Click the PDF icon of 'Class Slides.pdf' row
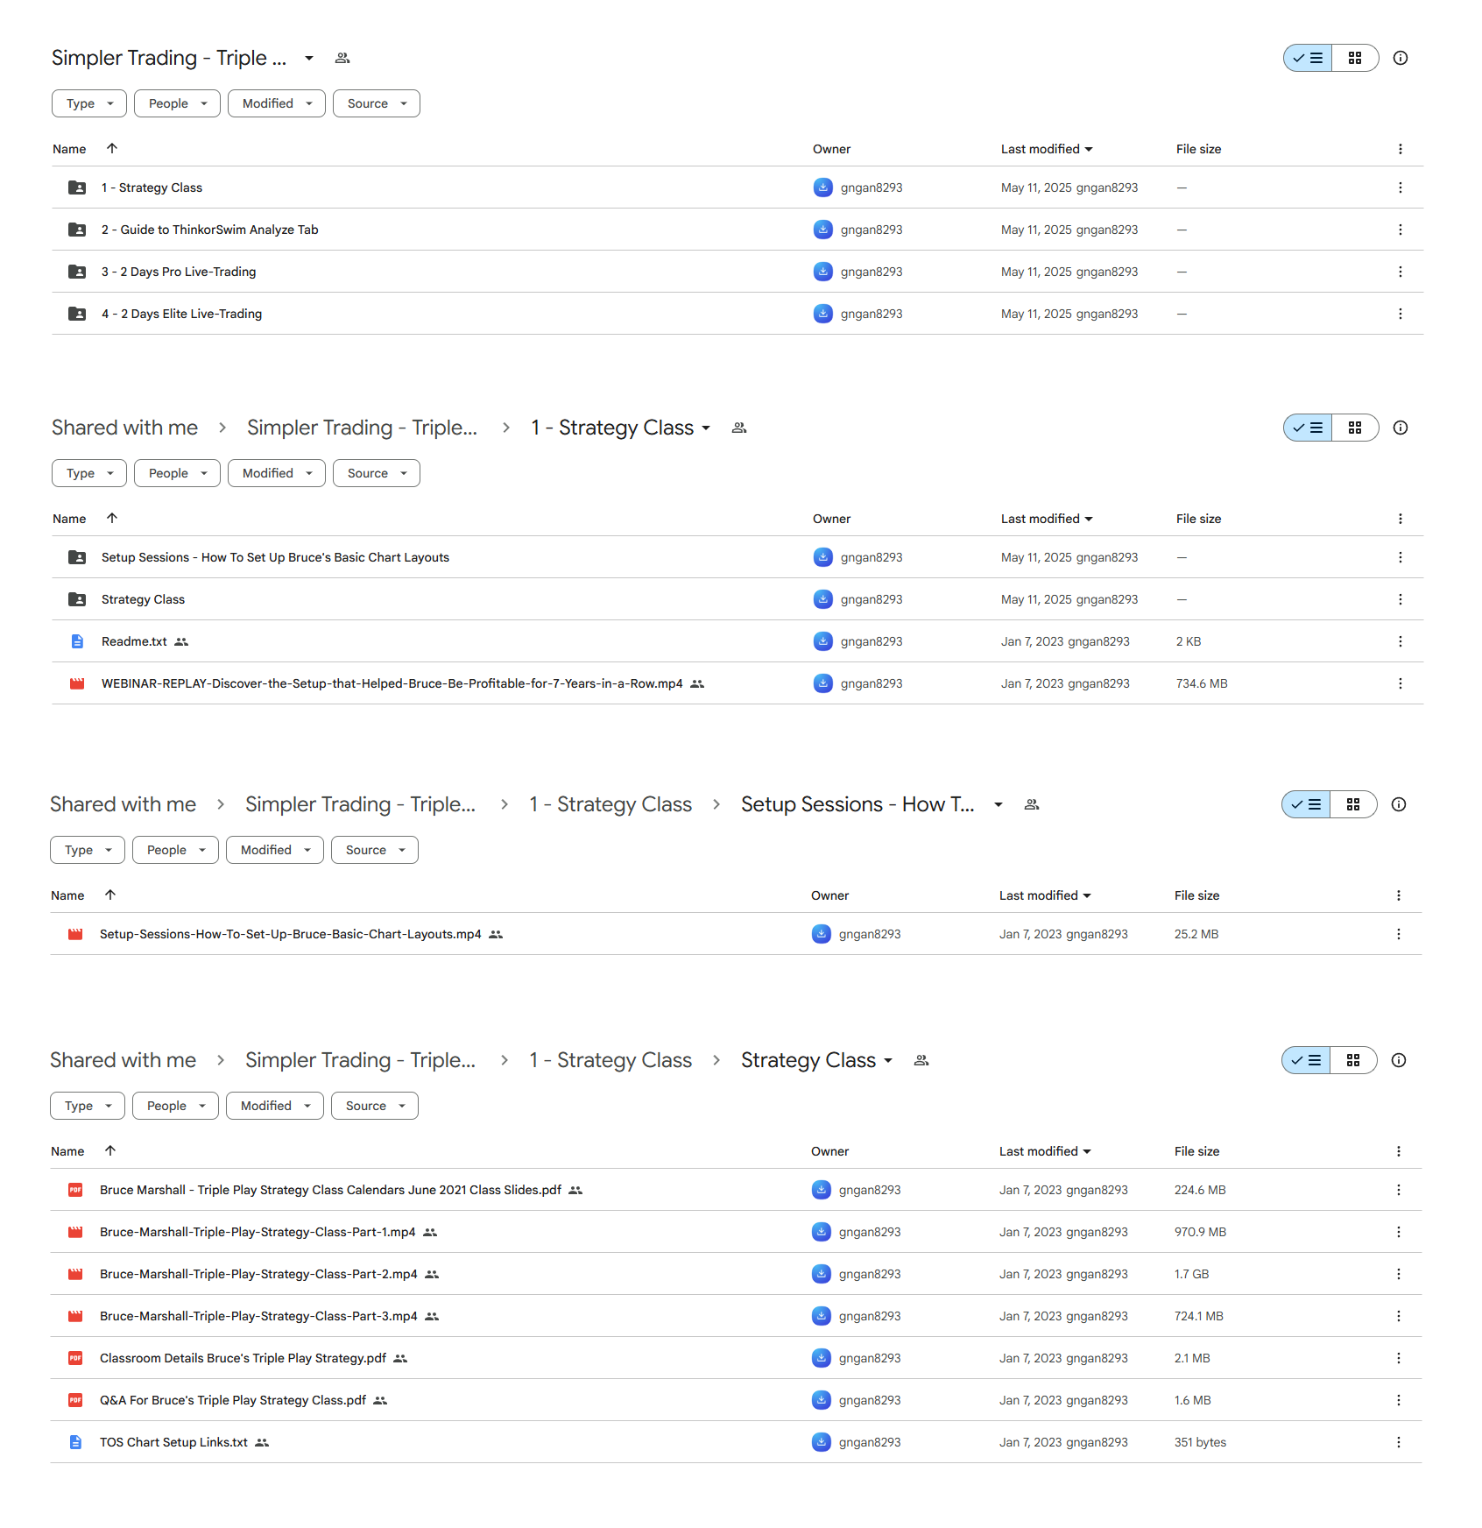This screenshot has height=1528, width=1482. 75,1190
